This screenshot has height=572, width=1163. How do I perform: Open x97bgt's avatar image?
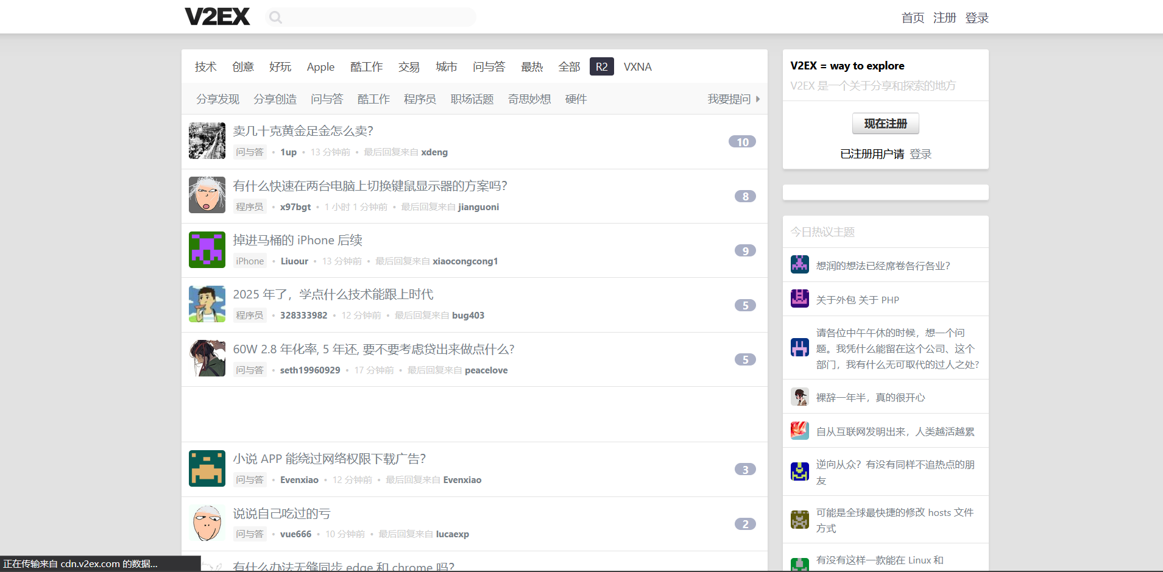207,195
